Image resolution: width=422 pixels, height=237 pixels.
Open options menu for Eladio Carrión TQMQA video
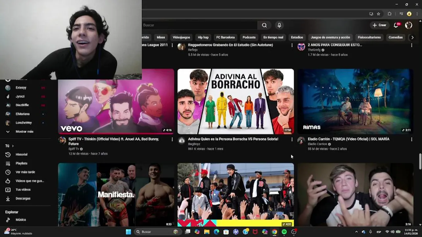(x=411, y=140)
